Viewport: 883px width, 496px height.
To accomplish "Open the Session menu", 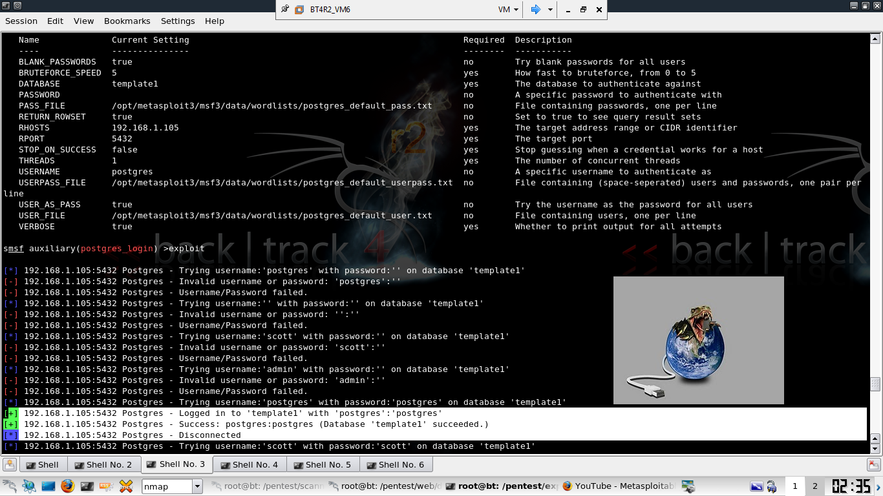I will tap(21, 21).
